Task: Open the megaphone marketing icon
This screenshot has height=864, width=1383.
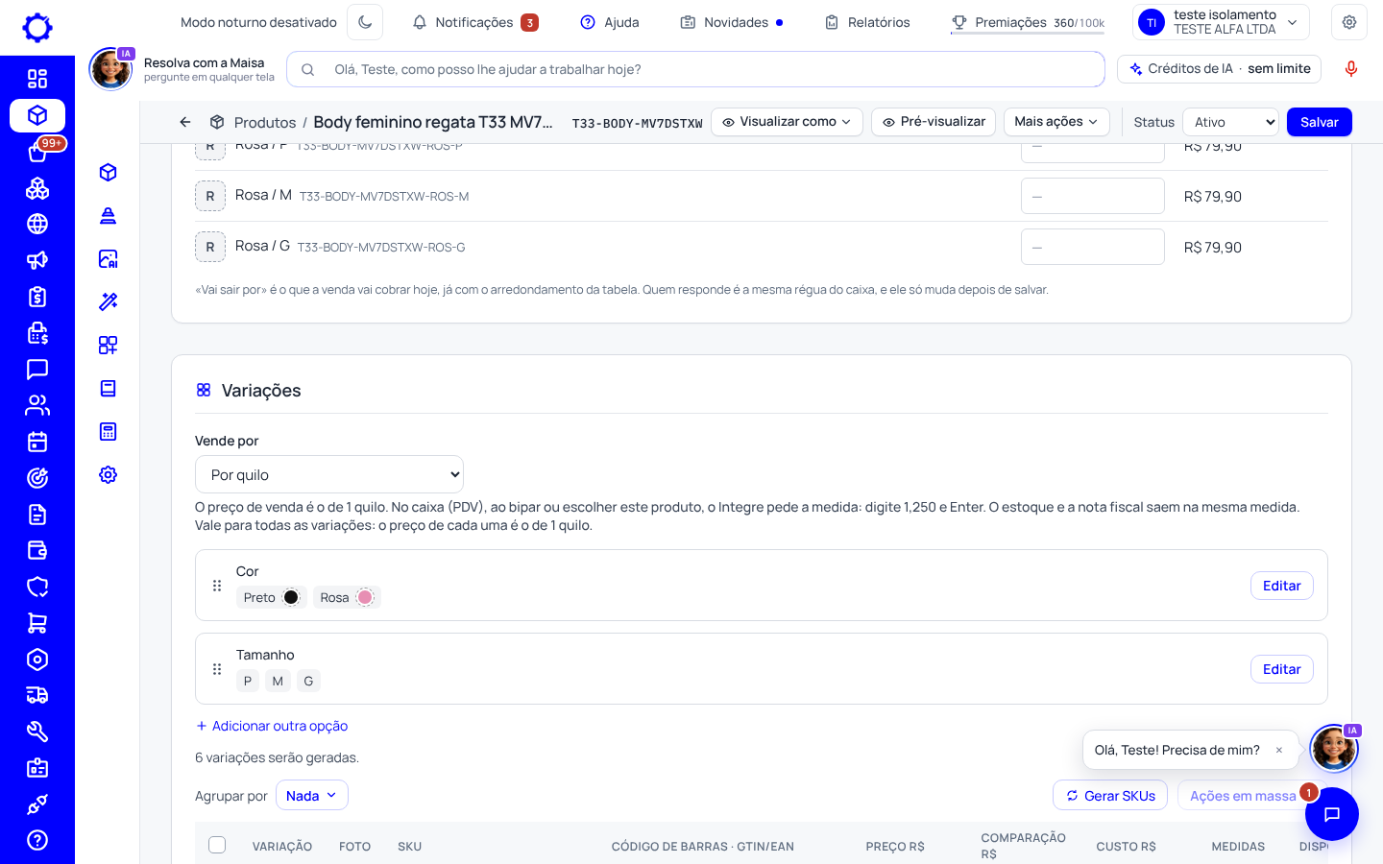Action: [37, 260]
